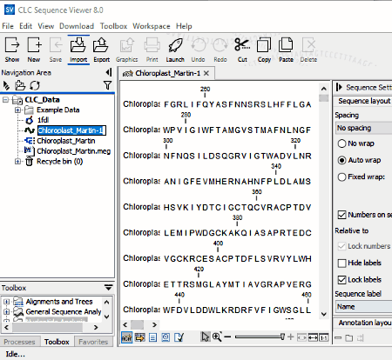Open Launch rocket icon
The height and width of the screenshot is (360, 392).
[175, 50]
